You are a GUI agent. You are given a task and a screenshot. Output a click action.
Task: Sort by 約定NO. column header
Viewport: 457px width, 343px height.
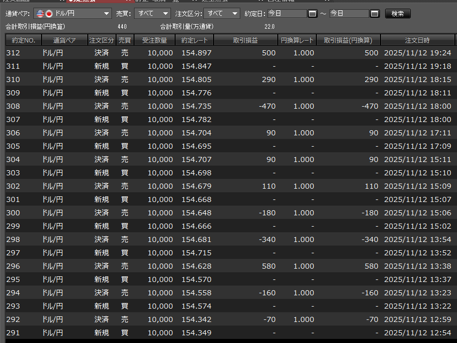point(21,40)
